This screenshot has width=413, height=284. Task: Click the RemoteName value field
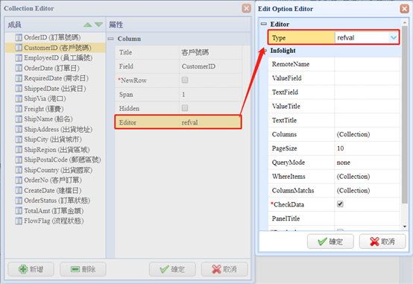[x=368, y=64]
